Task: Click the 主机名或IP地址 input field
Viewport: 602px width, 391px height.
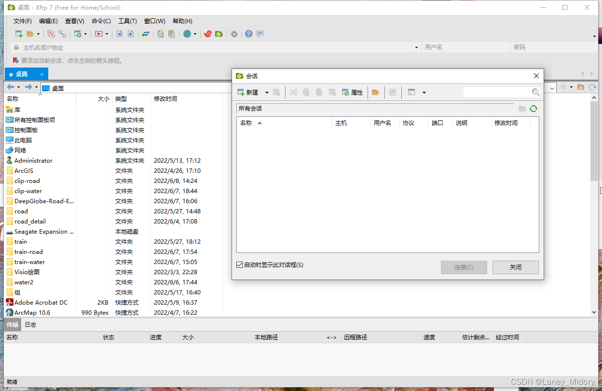Action: 216,47
